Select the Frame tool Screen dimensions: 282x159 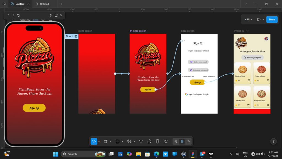[x=106, y=142]
